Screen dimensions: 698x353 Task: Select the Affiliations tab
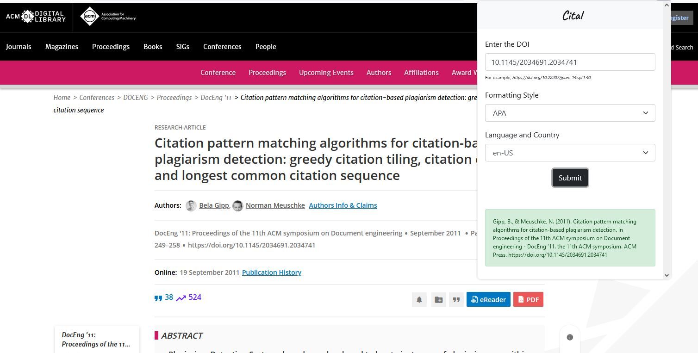[421, 73]
